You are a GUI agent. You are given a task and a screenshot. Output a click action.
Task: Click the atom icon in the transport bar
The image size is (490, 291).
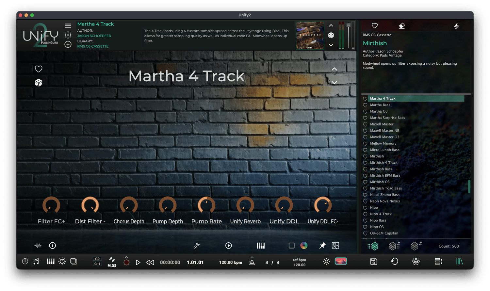point(416,261)
